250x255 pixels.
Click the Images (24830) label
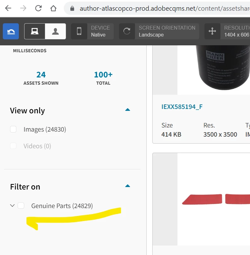(45, 129)
